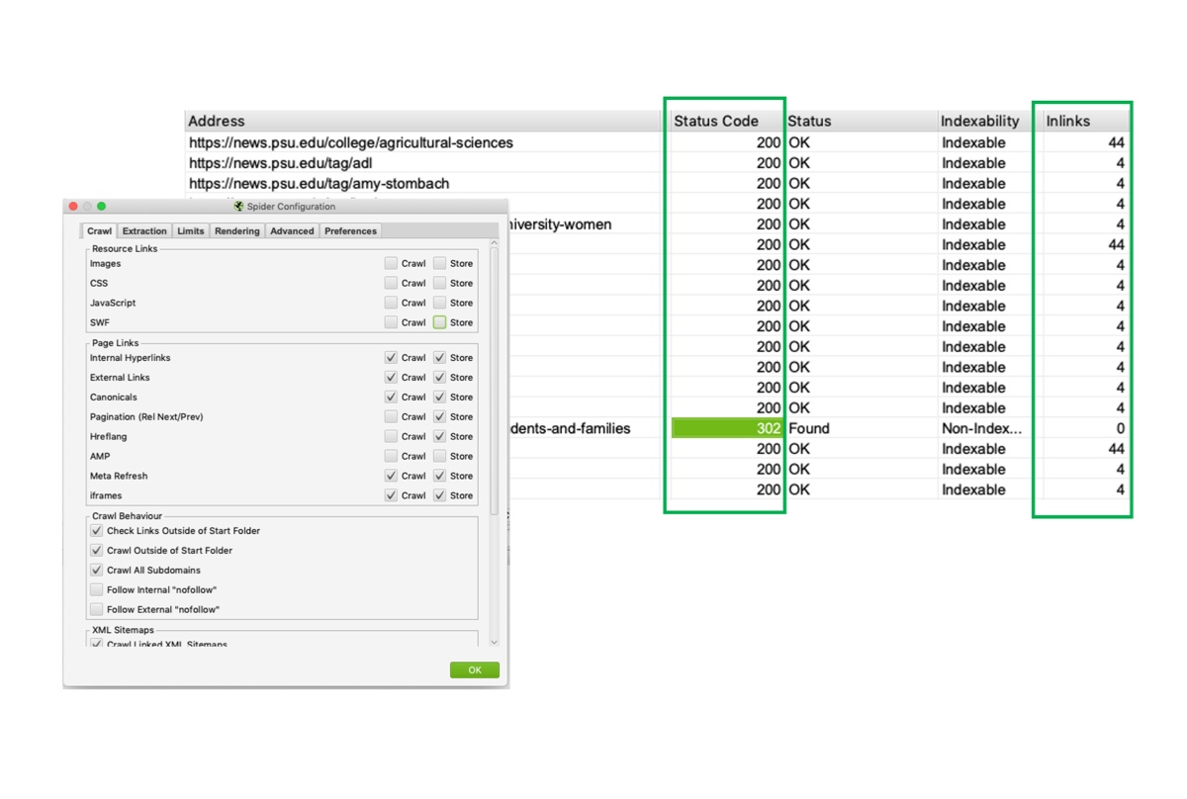Click the Screaming Frog icon in dialog title
The image size is (1187, 799).
(x=238, y=207)
